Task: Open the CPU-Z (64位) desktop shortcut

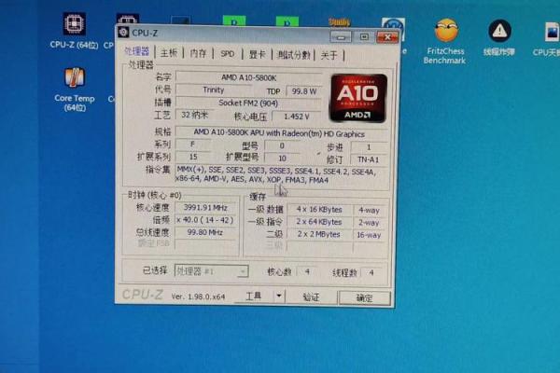Action: tap(74, 31)
